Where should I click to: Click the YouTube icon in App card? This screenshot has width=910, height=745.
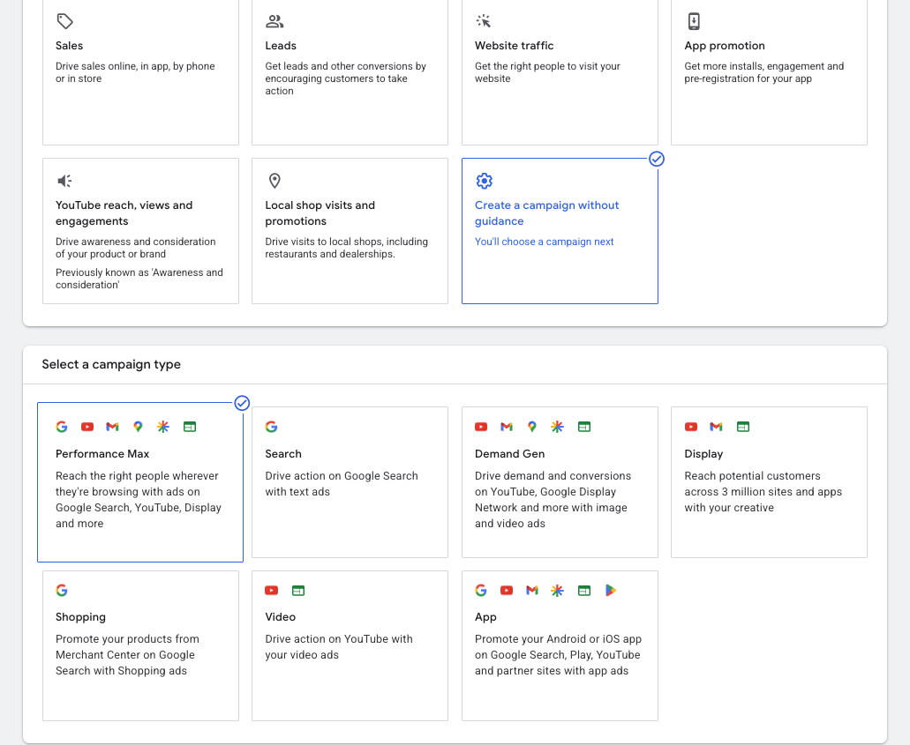point(507,590)
